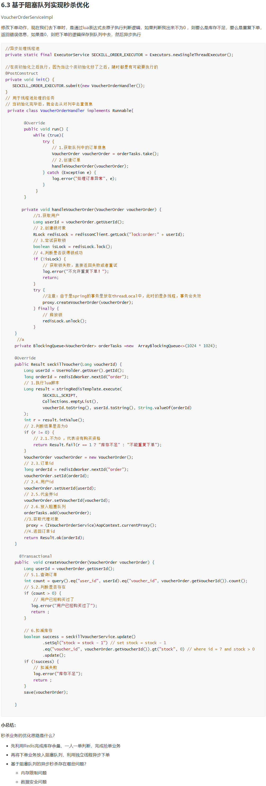Click the 小总结 bold heading
The height and width of the screenshot is (786, 266).
click(x=8, y=725)
